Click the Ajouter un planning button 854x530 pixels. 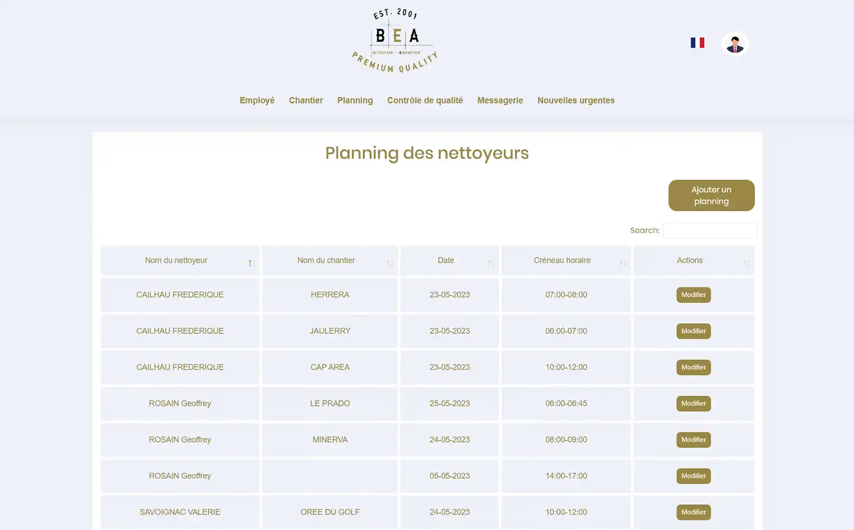click(711, 195)
